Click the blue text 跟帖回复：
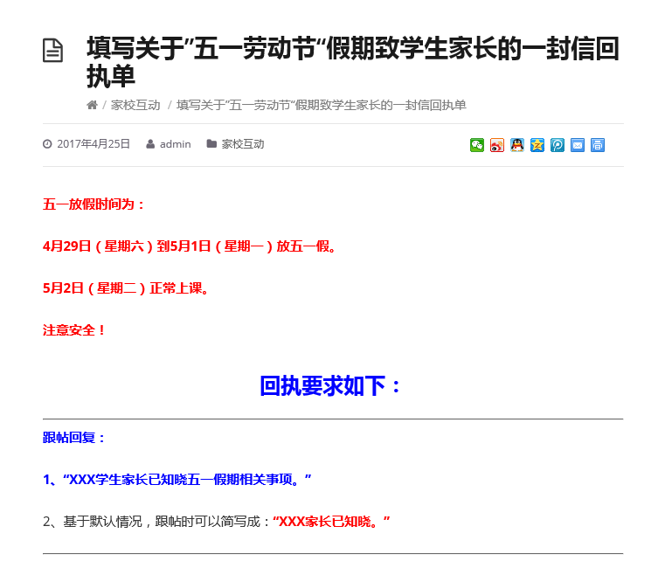Image resolution: width=658 pixels, height=561 pixels. [74, 438]
